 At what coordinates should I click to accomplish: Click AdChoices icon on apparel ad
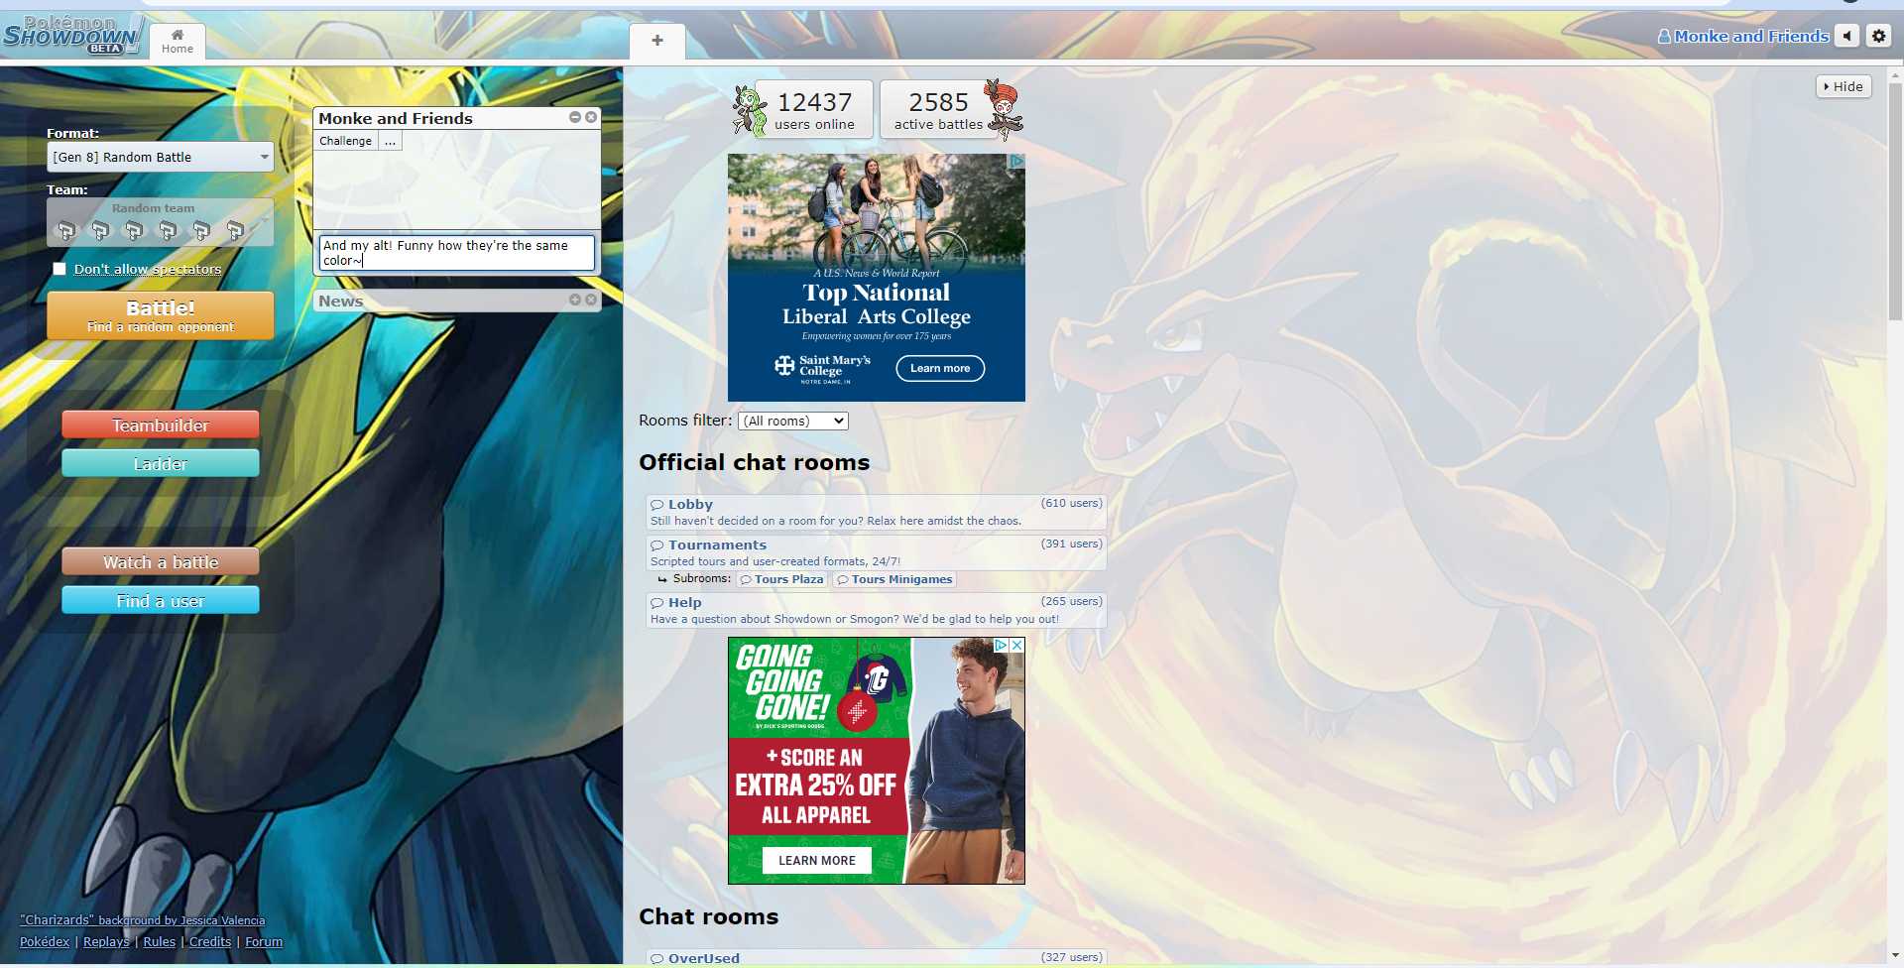1002,645
